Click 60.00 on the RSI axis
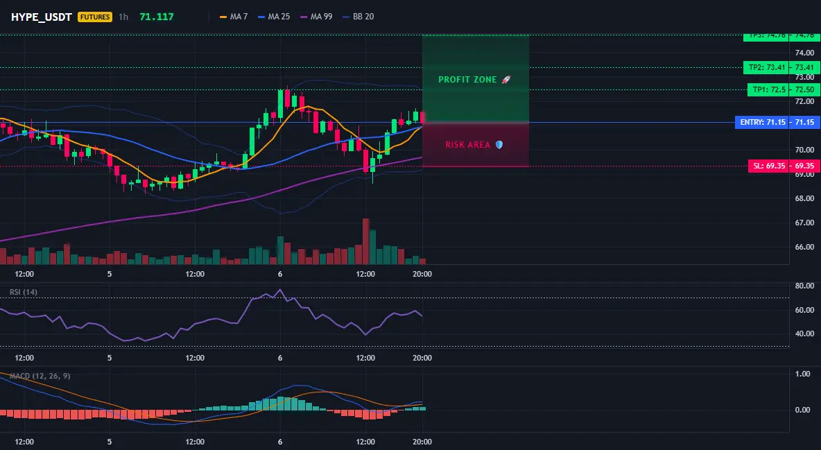The width and height of the screenshot is (821, 450). pyautogui.click(x=805, y=310)
